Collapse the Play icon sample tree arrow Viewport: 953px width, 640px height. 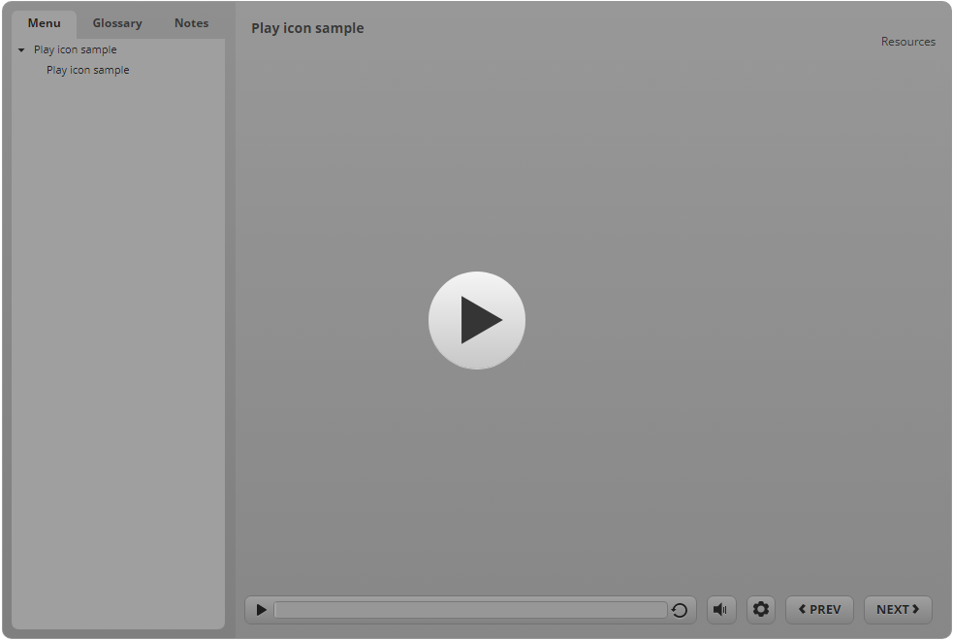tap(21, 50)
